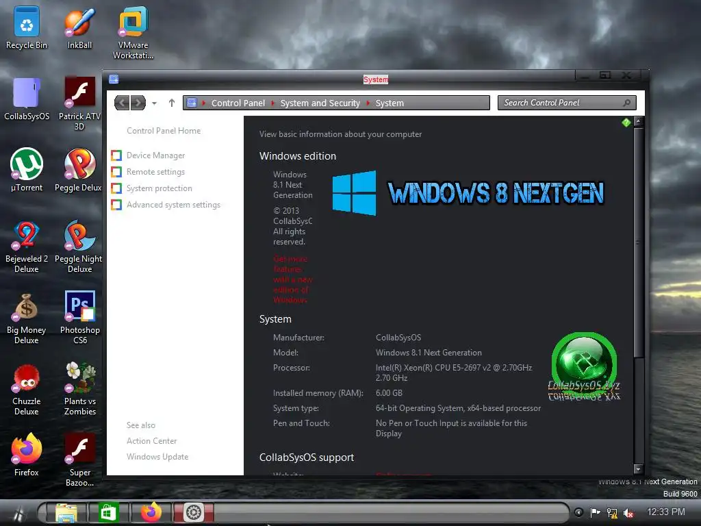Viewport: 701px width, 526px height.
Task: Click the scrollbar up arrow
Action: 639,121
